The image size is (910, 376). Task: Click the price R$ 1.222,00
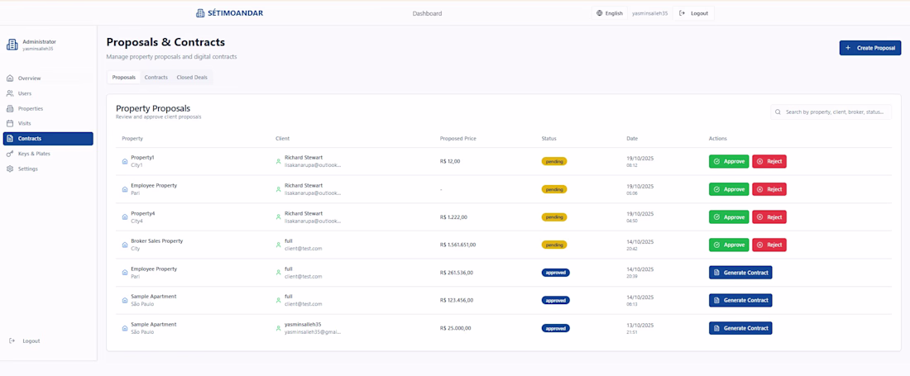click(453, 217)
